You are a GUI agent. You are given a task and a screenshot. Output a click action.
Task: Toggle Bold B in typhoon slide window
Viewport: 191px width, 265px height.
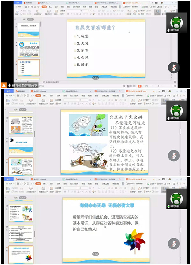click(65, 104)
